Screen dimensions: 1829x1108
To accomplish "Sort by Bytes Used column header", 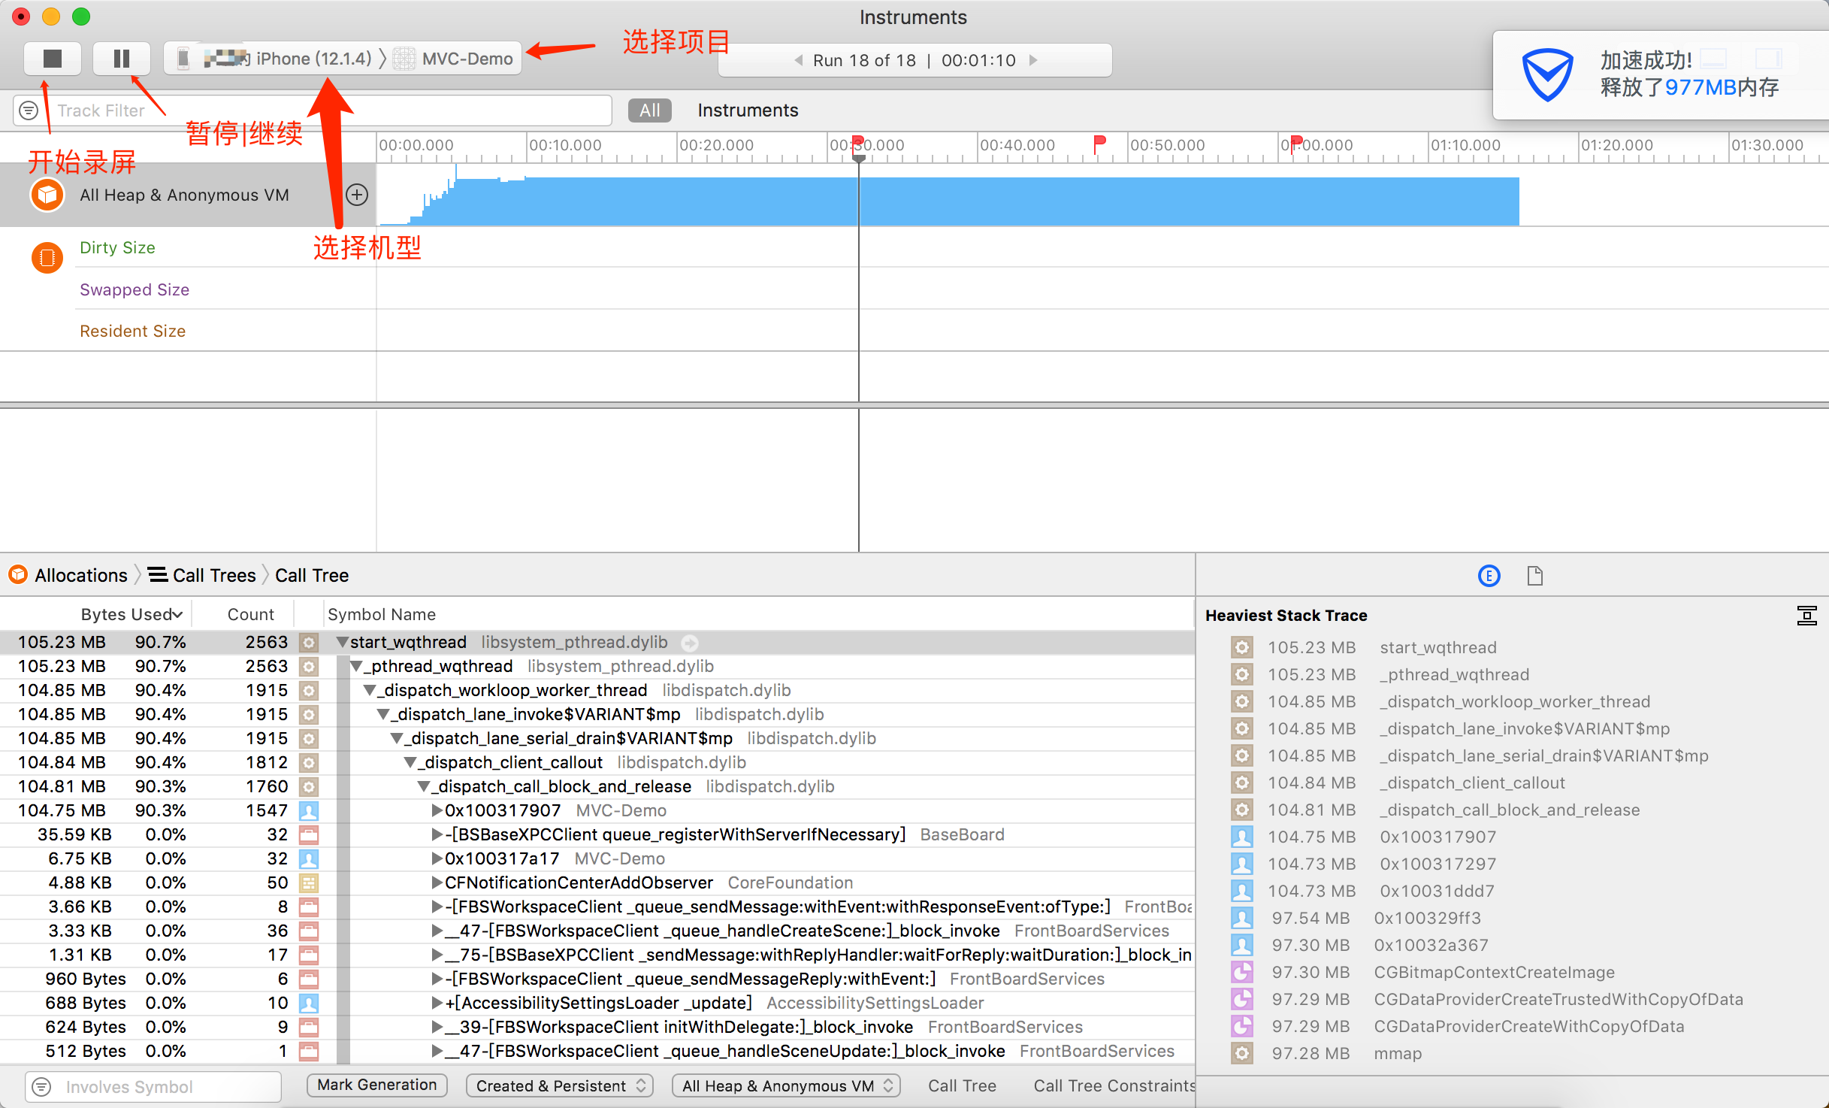I will [x=131, y=615].
